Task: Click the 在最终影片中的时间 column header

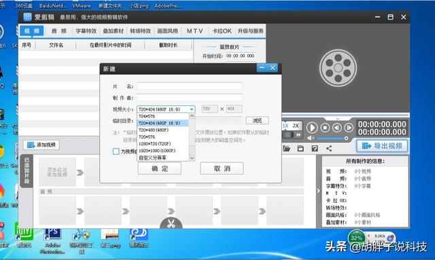Action: (110, 45)
